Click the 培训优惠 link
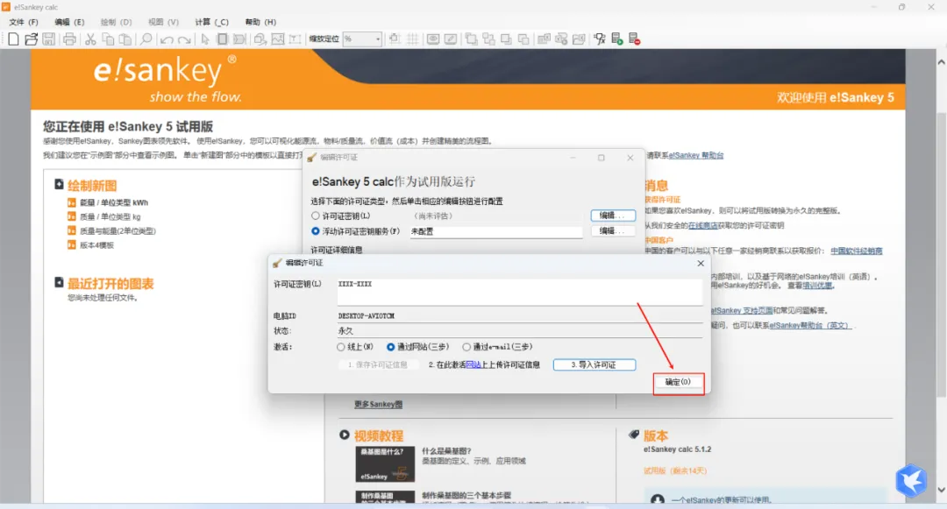This screenshot has height=509, width=947. point(817,286)
